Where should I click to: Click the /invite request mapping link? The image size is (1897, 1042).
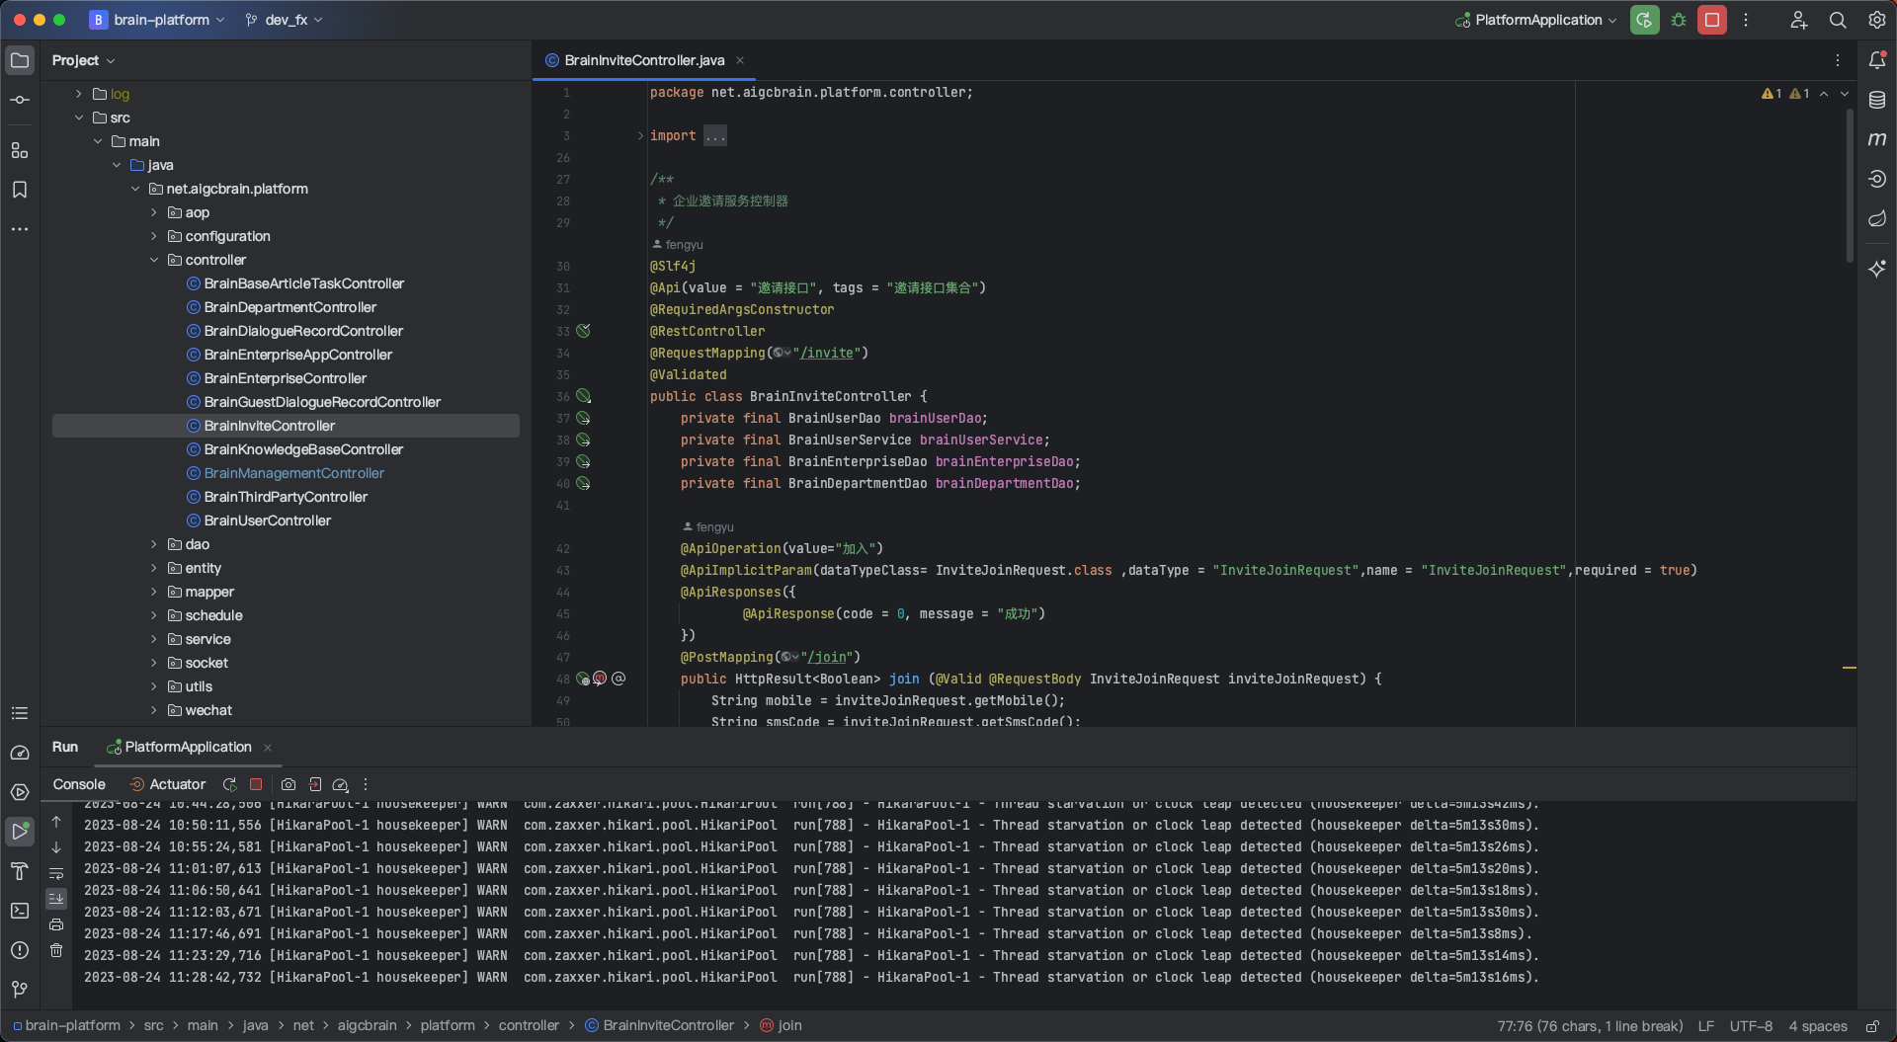(826, 353)
